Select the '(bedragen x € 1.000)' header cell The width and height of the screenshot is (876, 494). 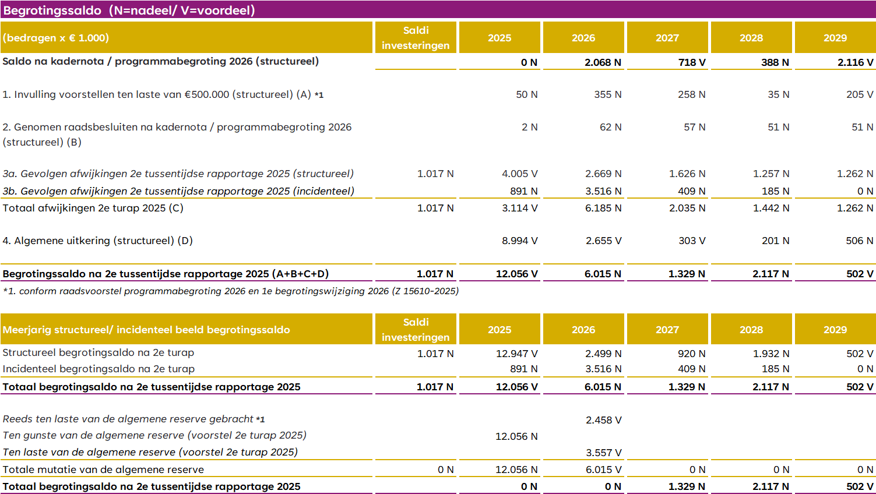click(x=56, y=38)
